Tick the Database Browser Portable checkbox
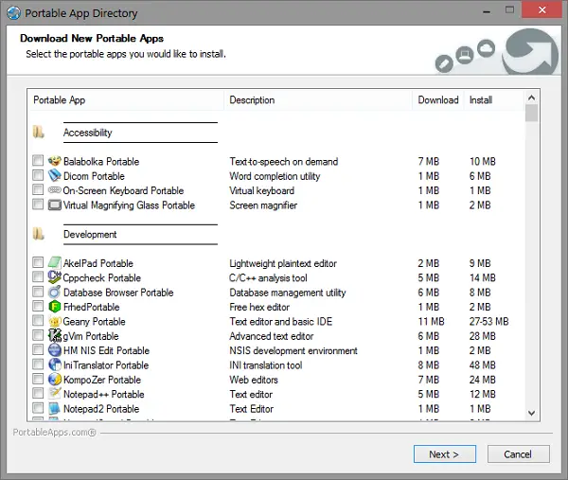This screenshot has width=568, height=480. (x=38, y=293)
